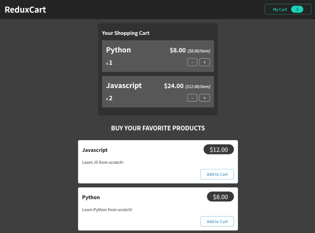Click the $24.00 Javascript cart total
Screen dimensions: 315x233
174,86
